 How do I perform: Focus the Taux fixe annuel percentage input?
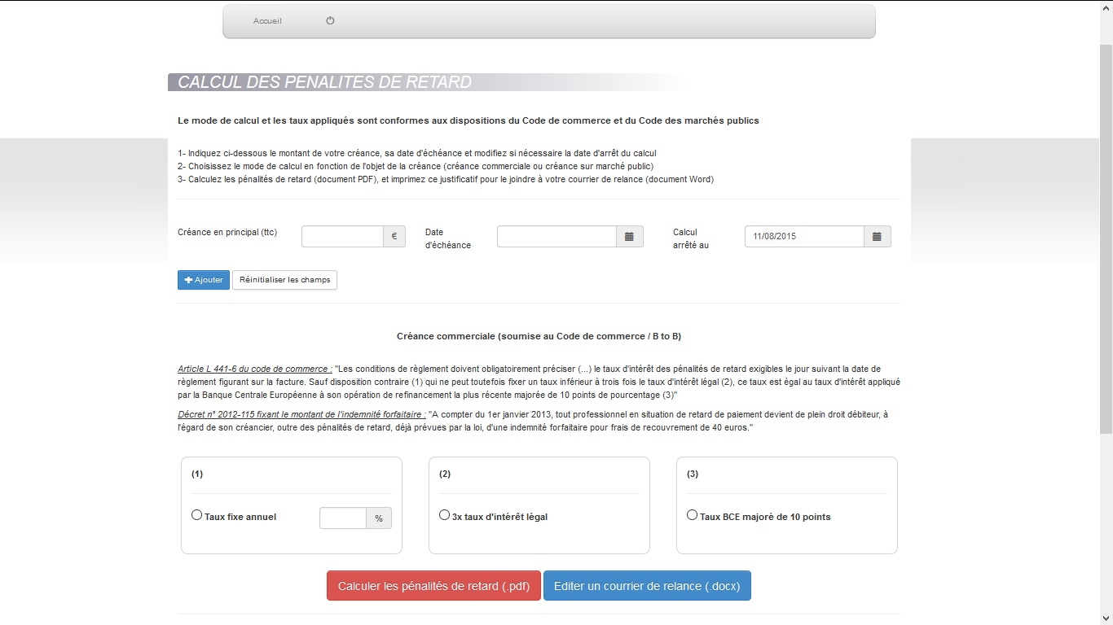point(343,518)
